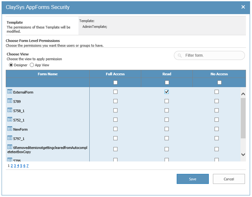Viewport: 252px width, 197px height.
Task: Click the Read column header
Action: (167, 74)
